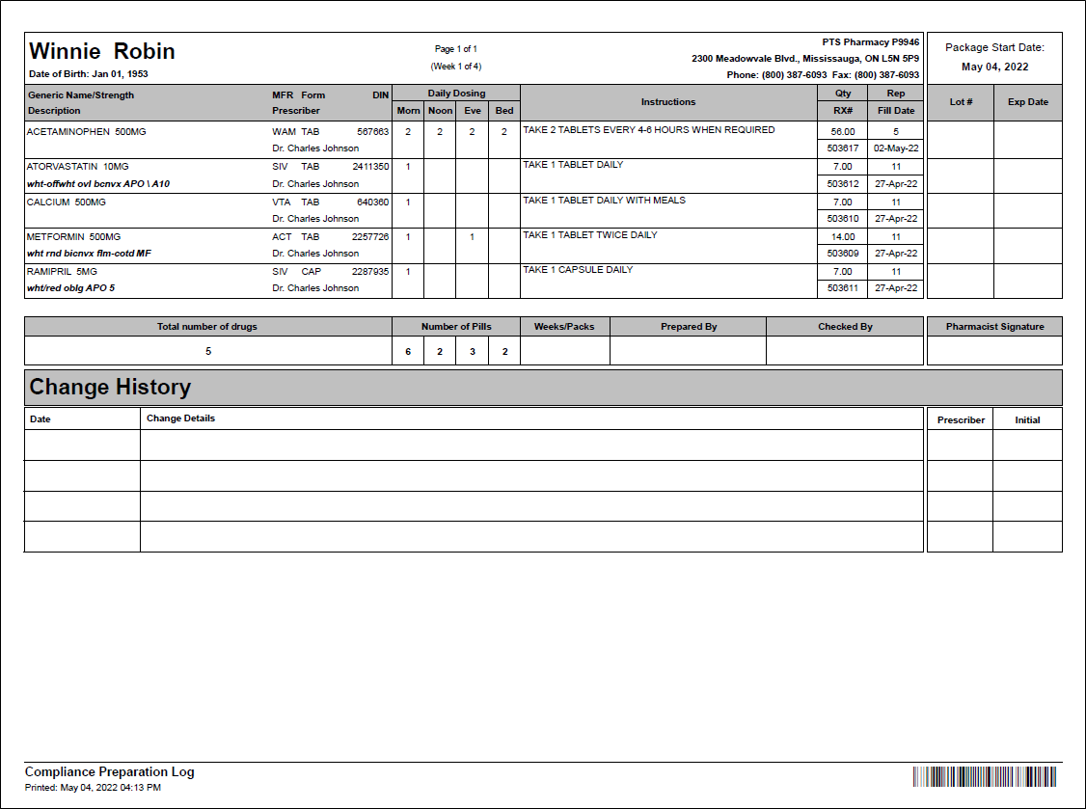
Task: Select the Instructions column header
Action: tap(668, 101)
